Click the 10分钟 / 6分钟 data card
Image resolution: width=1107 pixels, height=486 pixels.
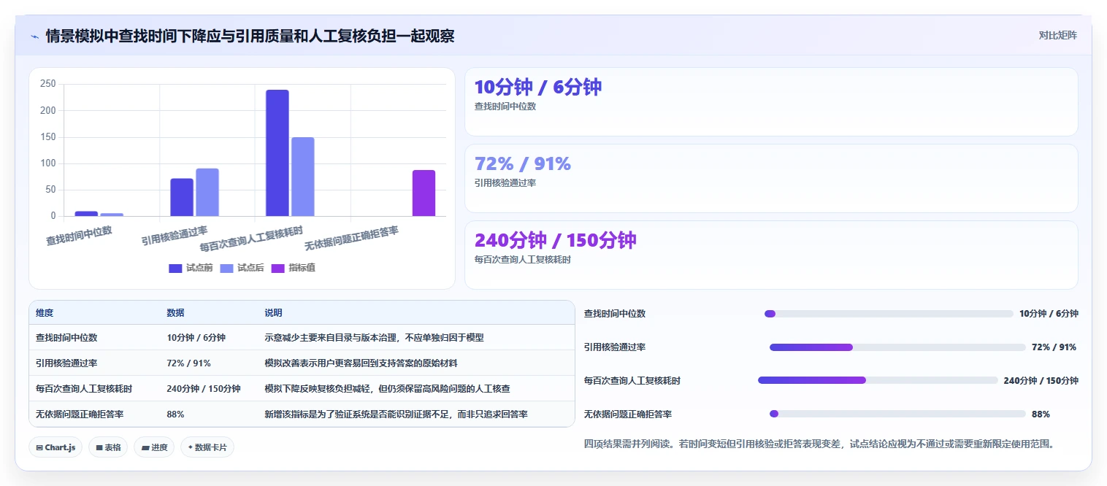coord(771,102)
